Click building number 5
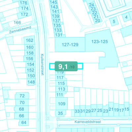The height and width of the screenshot is (132, 132). tap(114, 21)
